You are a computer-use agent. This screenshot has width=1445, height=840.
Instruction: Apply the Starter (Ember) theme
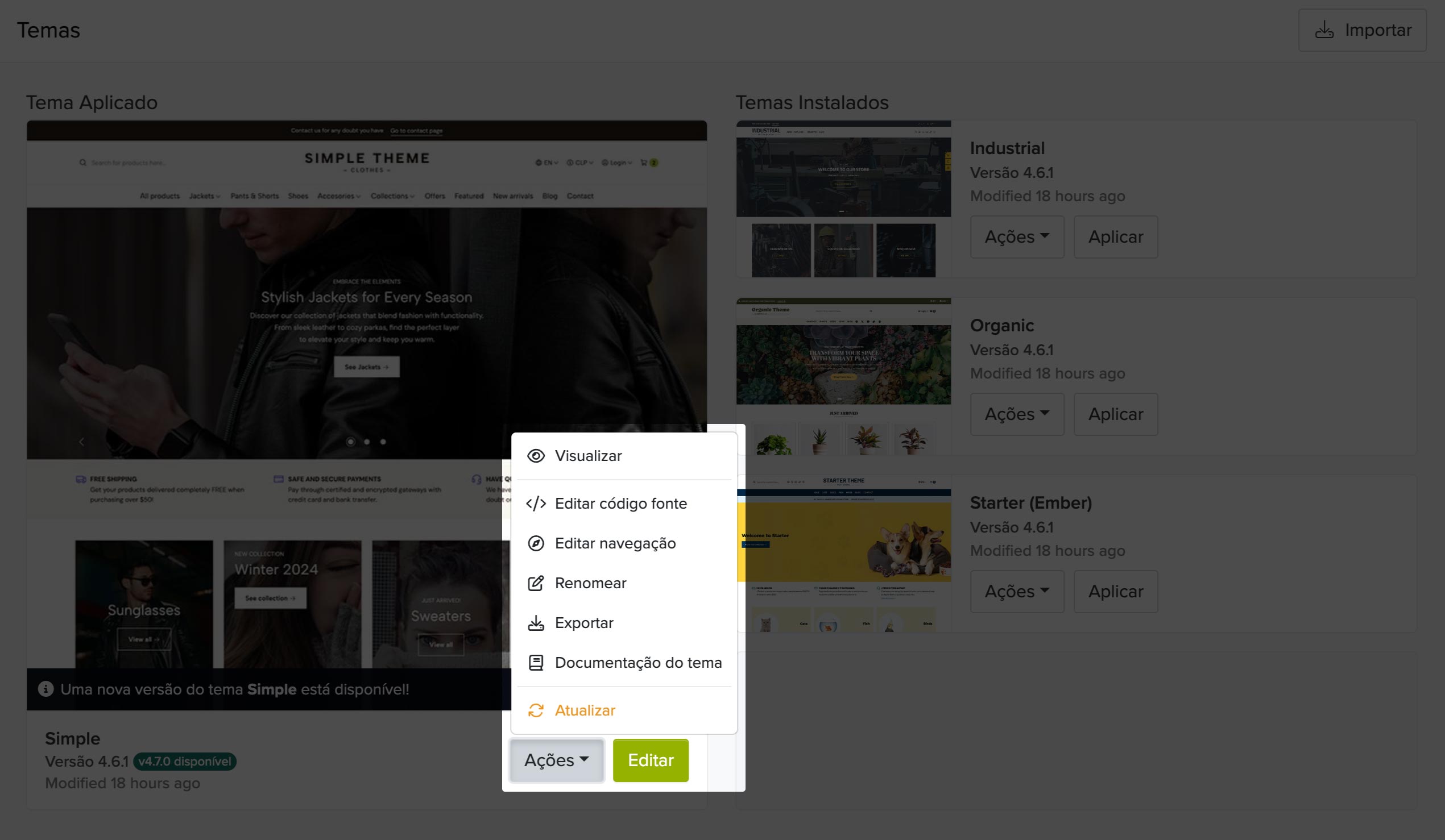pyautogui.click(x=1115, y=591)
